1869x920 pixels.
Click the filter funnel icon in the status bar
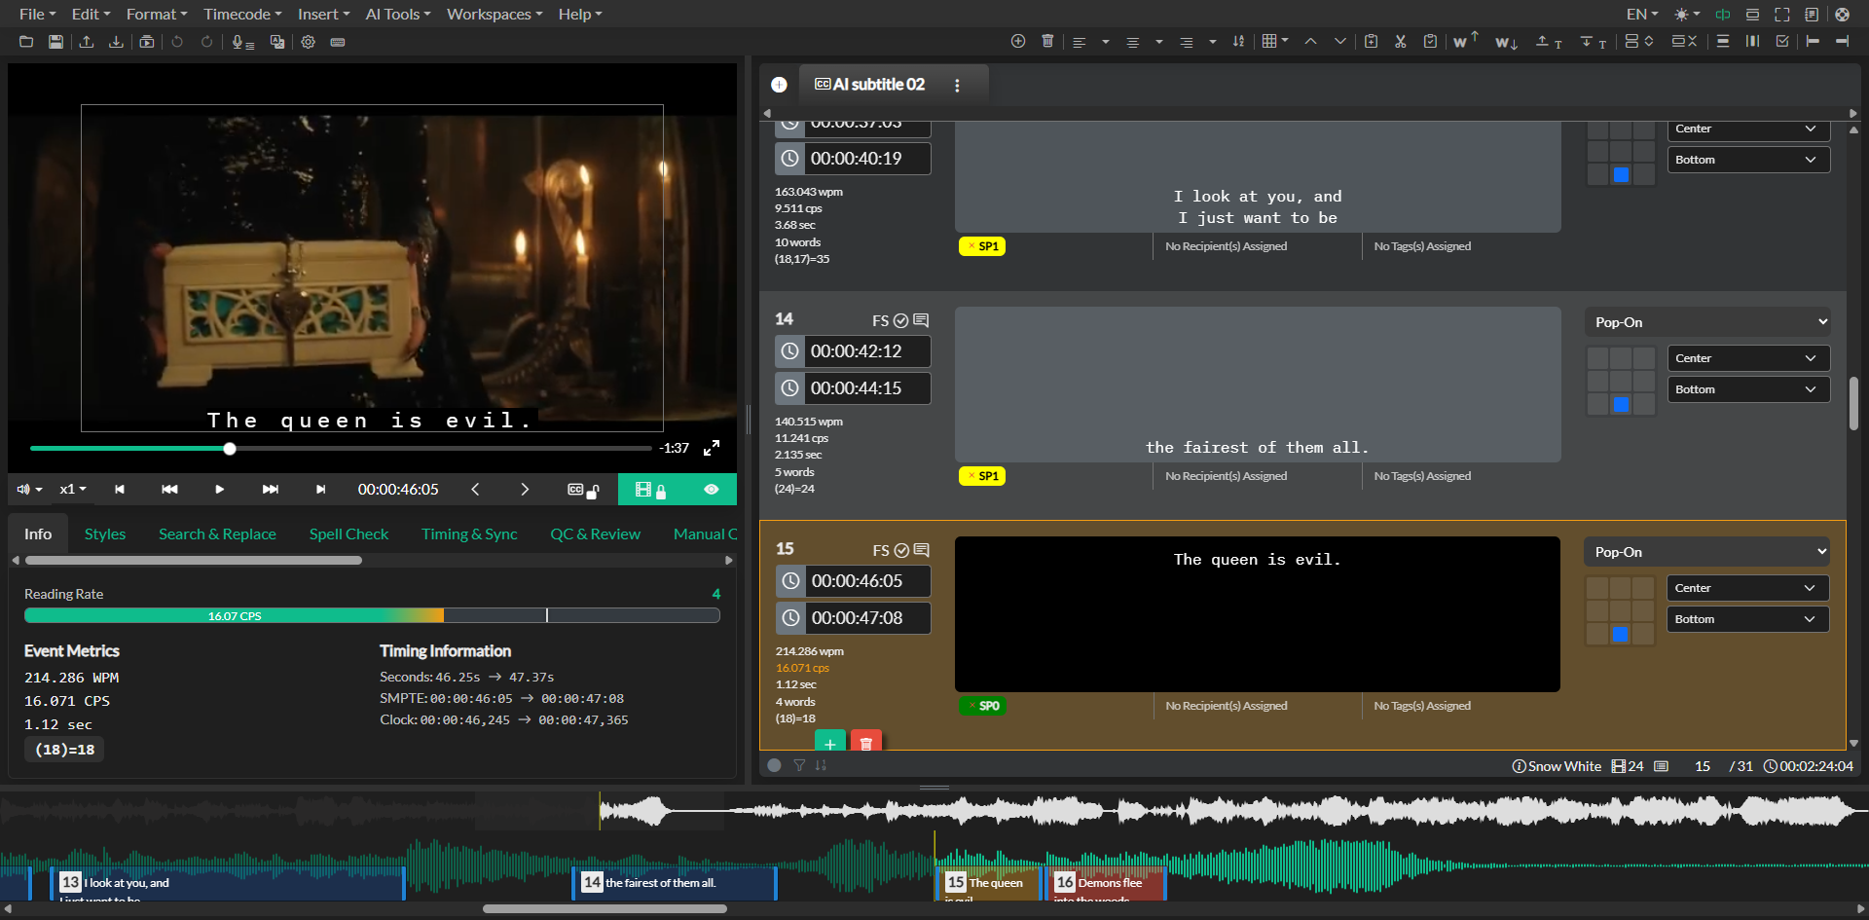(799, 765)
